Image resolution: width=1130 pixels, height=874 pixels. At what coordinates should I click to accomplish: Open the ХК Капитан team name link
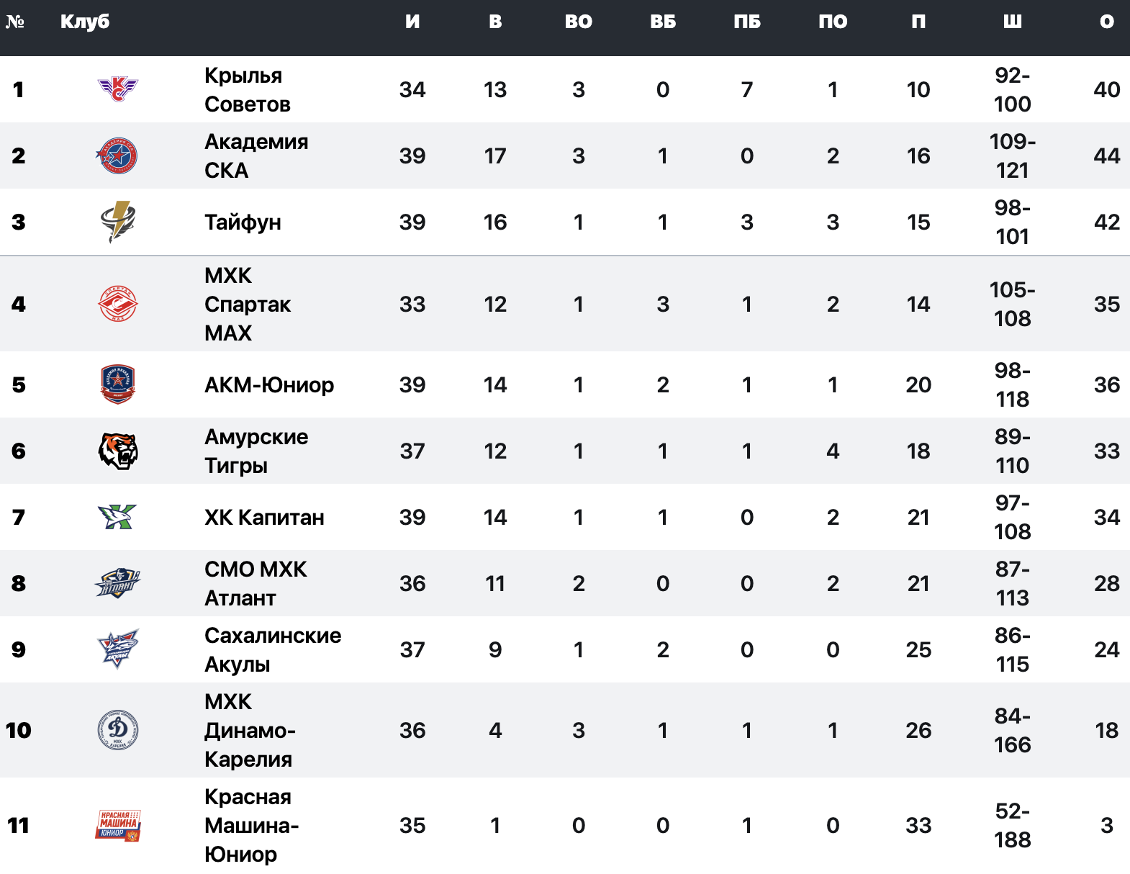(264, 518)
